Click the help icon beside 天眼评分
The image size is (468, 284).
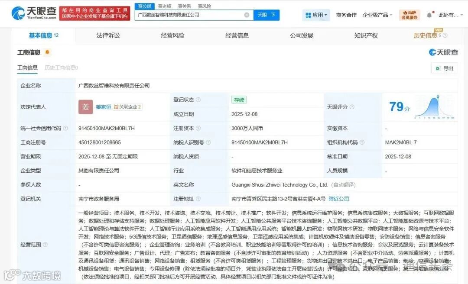(352, 107)
